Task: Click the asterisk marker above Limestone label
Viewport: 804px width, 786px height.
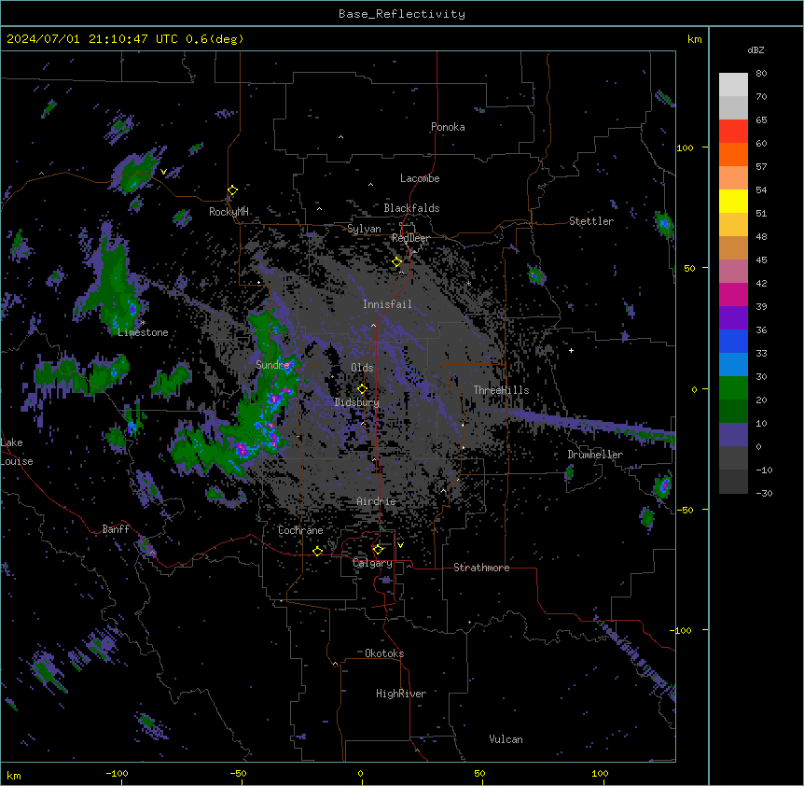Action: point(143,323)
